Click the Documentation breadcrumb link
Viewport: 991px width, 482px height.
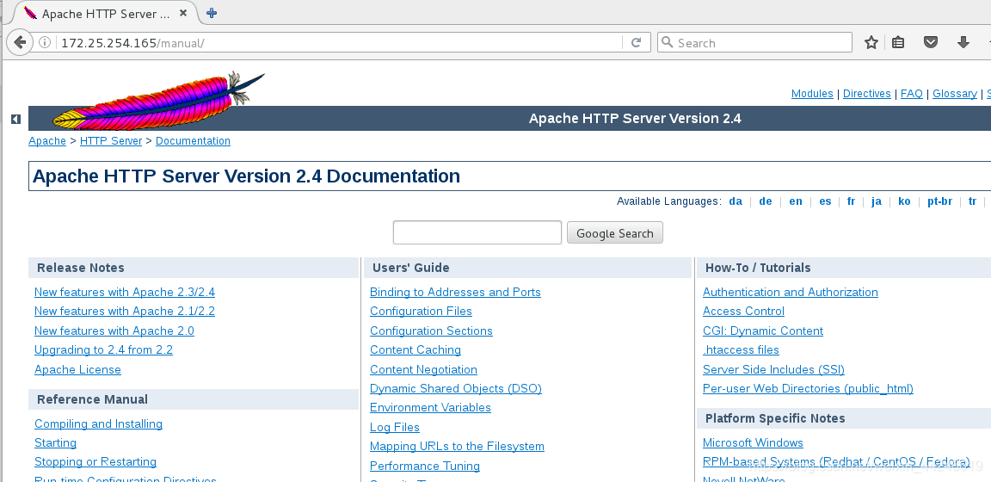click(x=193, y=141)
